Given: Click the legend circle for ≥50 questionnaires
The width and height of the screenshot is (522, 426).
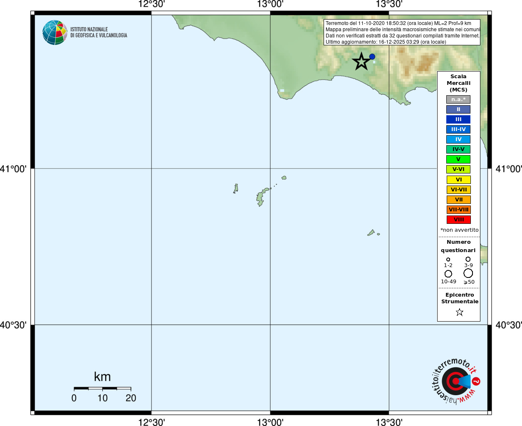Looking at the screenshot, I should 468,273.
